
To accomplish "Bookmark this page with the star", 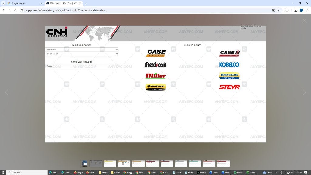I will (x=279, y=10).
